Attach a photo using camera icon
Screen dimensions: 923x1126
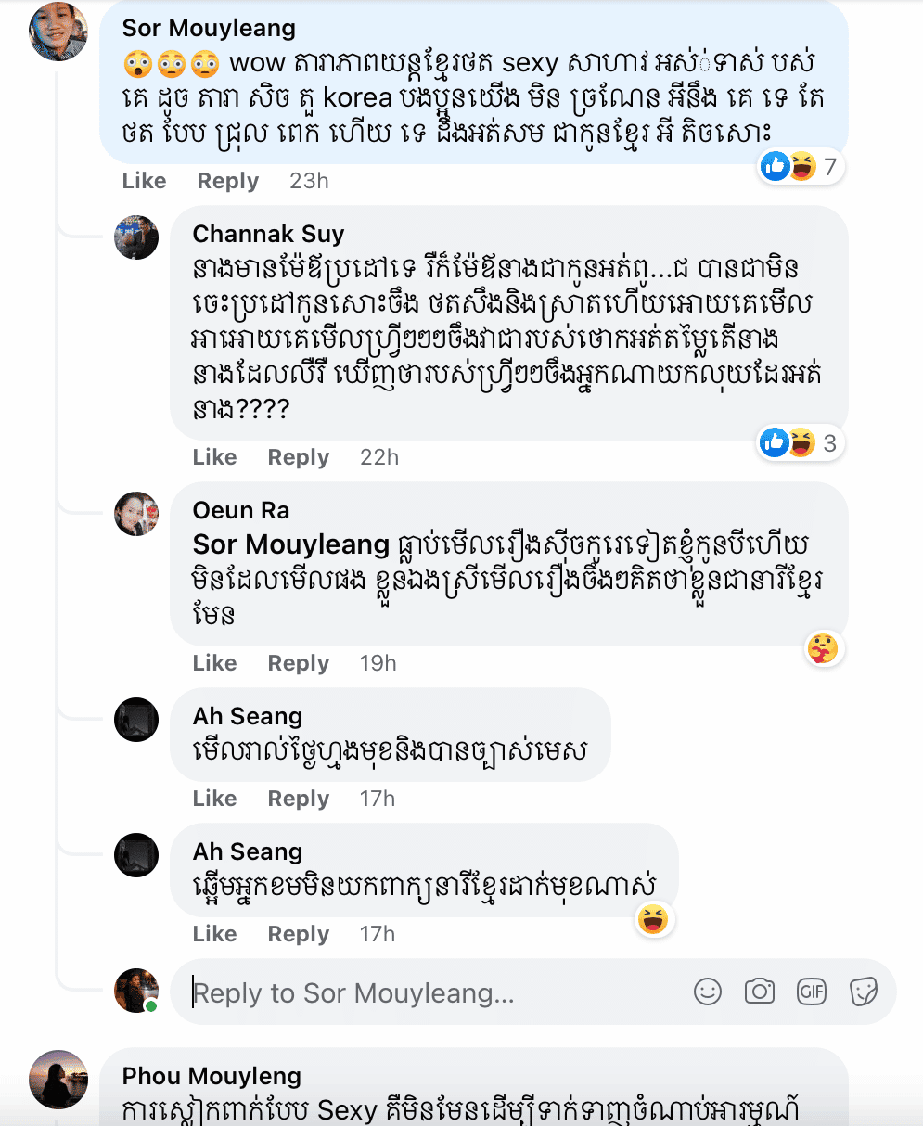point(759,992)
